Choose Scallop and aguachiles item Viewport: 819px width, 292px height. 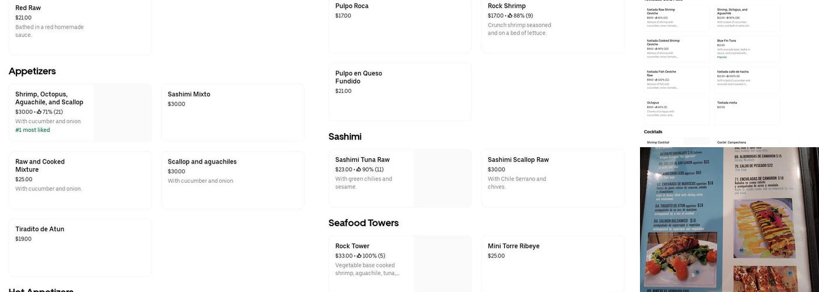coord(233,180)
